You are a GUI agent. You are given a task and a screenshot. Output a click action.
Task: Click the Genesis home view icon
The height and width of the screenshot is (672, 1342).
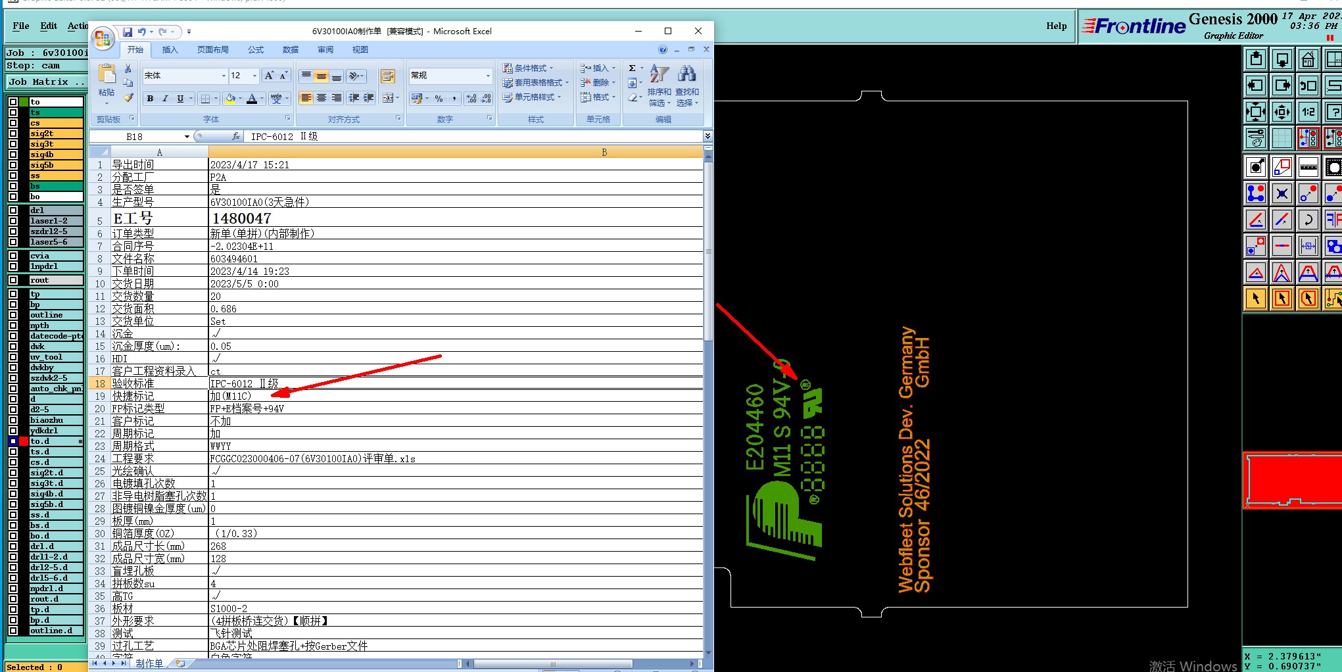click(x=1308, y=60)
